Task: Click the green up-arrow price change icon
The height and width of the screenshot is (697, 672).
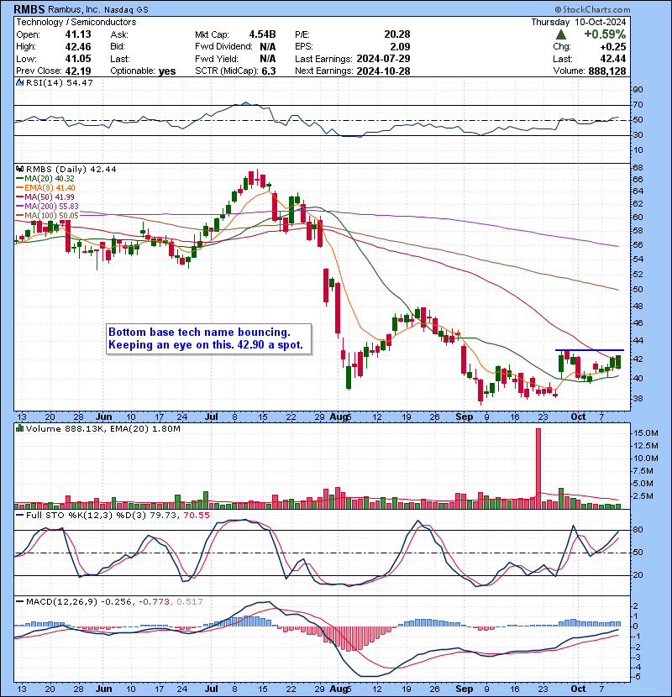Action: [561, 34]
